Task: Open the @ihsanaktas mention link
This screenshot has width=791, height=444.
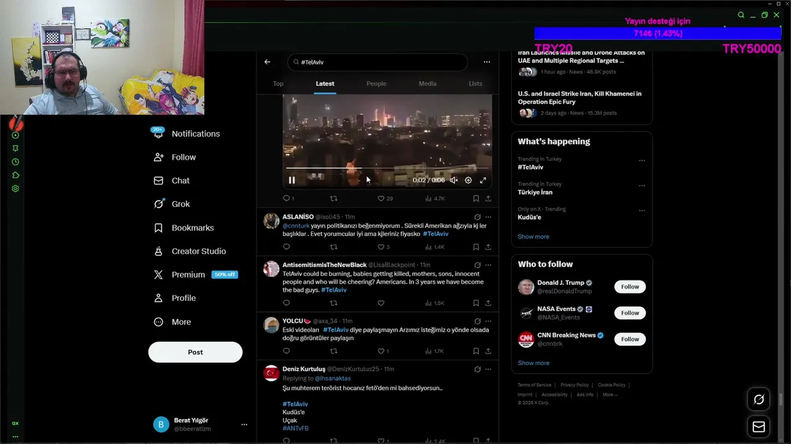Action: coord(332,378)
